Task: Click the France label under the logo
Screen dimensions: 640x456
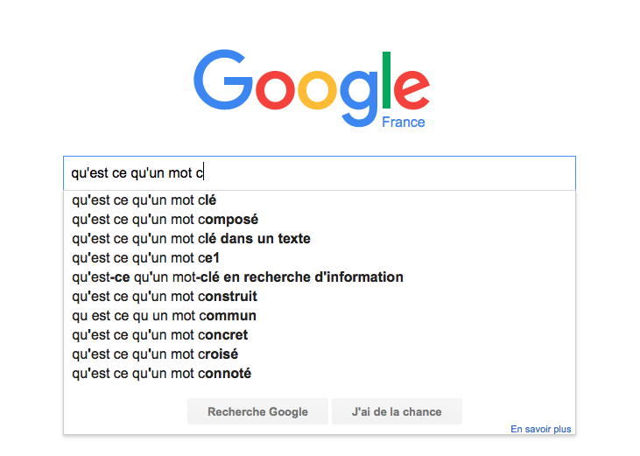Action: point(403,122)
